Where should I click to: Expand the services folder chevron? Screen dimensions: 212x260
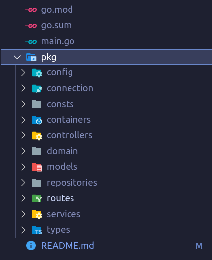(x=23, y=214)
